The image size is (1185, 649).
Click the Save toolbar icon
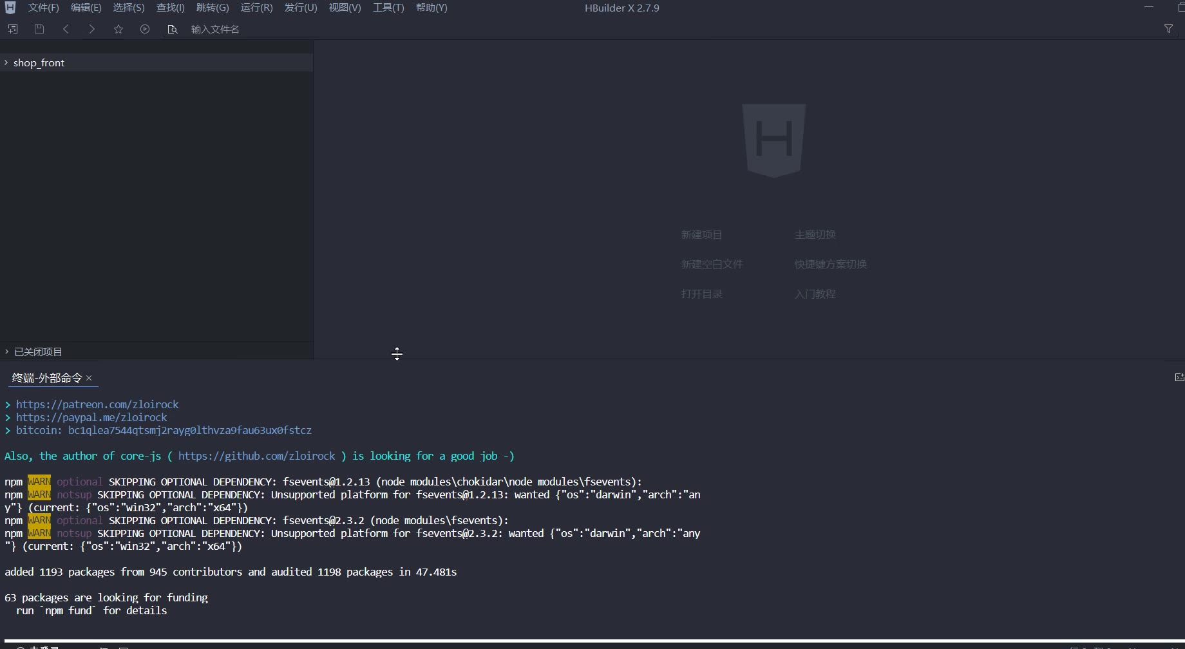click(39, 29)
